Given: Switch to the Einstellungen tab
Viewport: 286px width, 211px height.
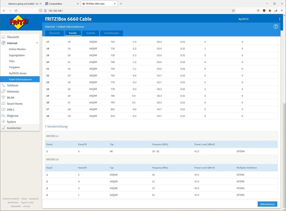Looking at the screenshot, I should point(111,33).
